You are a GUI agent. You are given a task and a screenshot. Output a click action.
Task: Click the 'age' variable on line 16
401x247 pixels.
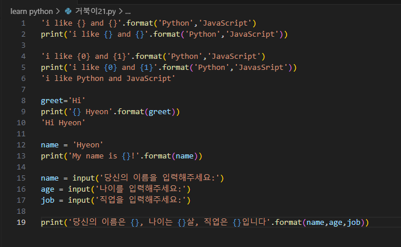47,189
